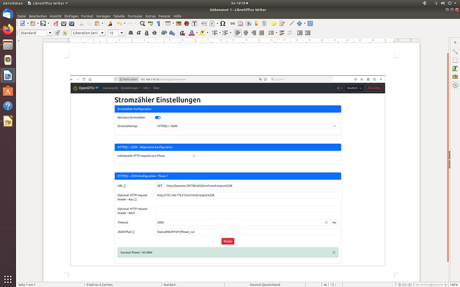Click the New document icon
Screen dimensions: 460x287
pyautogui.click(x=23, y=23)
